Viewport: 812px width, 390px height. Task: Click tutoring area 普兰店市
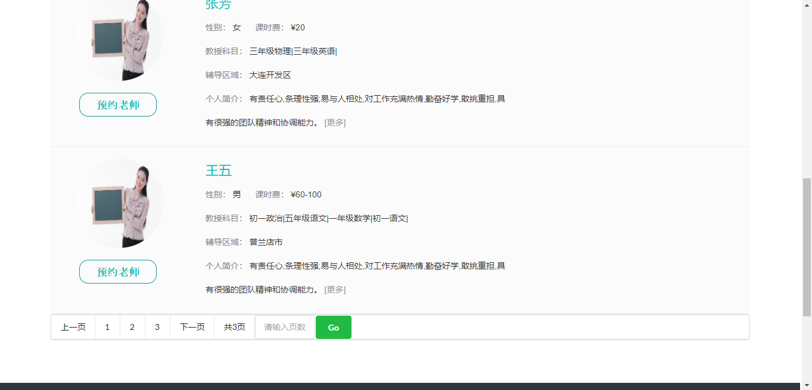tap(266, 242)
